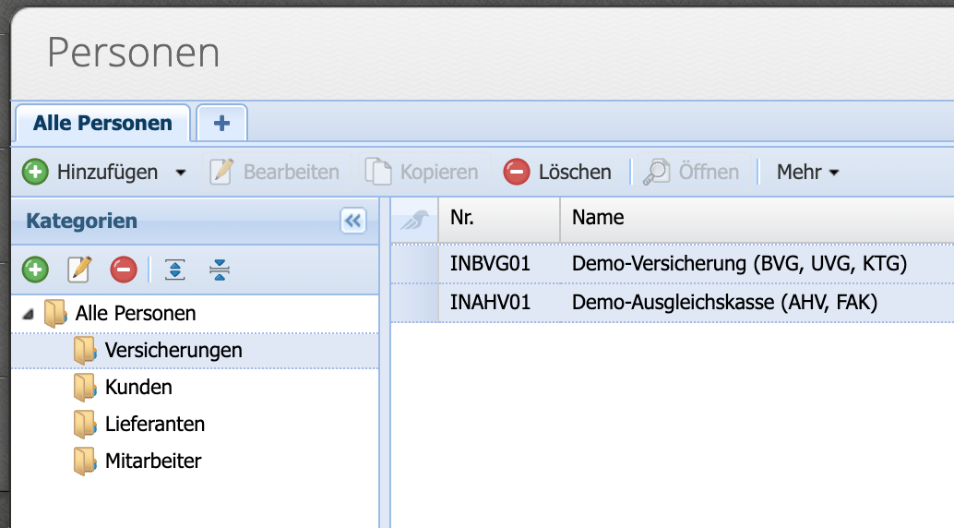Sort by the Name column header
Screen dimensions: 954x528
[x=598, y=219]
